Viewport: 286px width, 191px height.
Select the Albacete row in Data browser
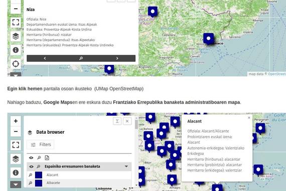click(x=79, y=183)
